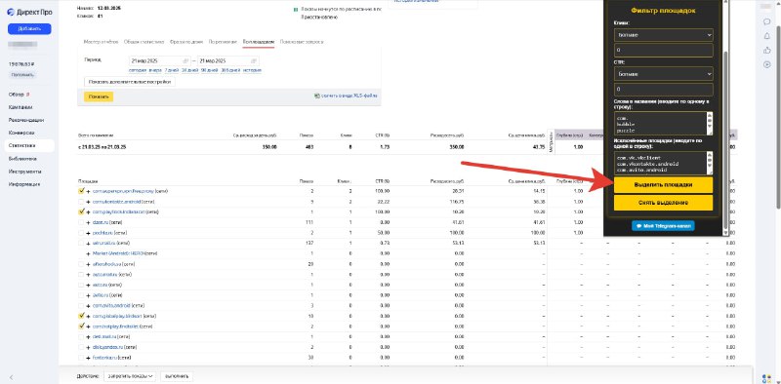Uncheck the com.globalplay.birdsort row checkbox
Viewport: 781px width, 384px height.
click(x=81, y=316)
